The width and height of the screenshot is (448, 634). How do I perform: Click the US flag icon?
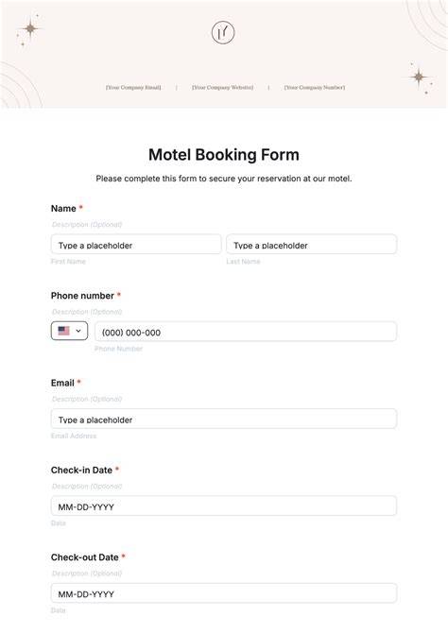click(64, 331)
